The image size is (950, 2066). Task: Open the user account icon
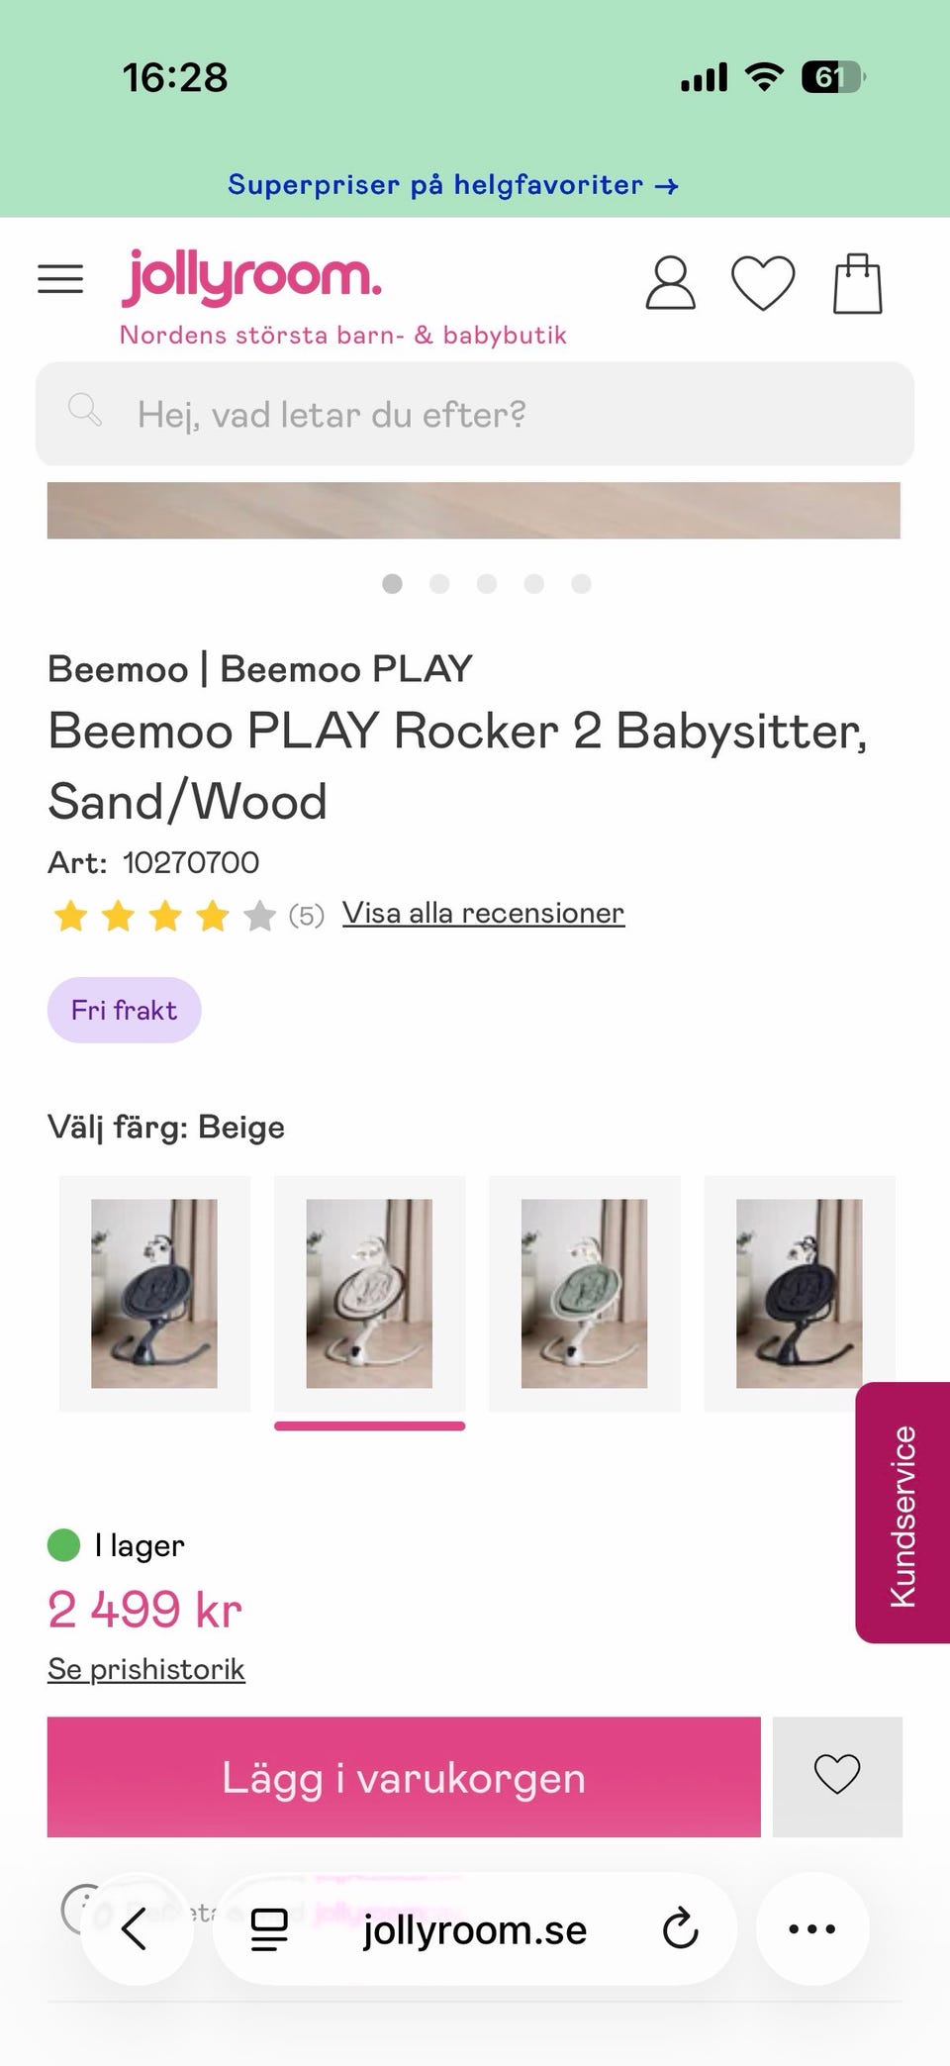[x=670, y=283]
